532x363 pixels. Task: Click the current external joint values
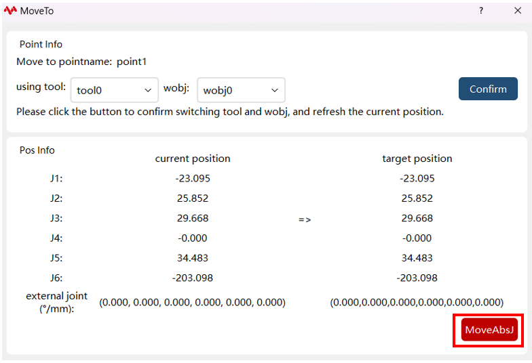click(192, 302)
